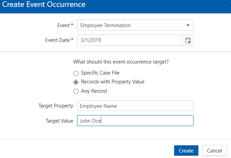Click the 'Any Record' option label text
Image resolution: width=231 pixels, height=158 pixels.
[x=94, y=91]
